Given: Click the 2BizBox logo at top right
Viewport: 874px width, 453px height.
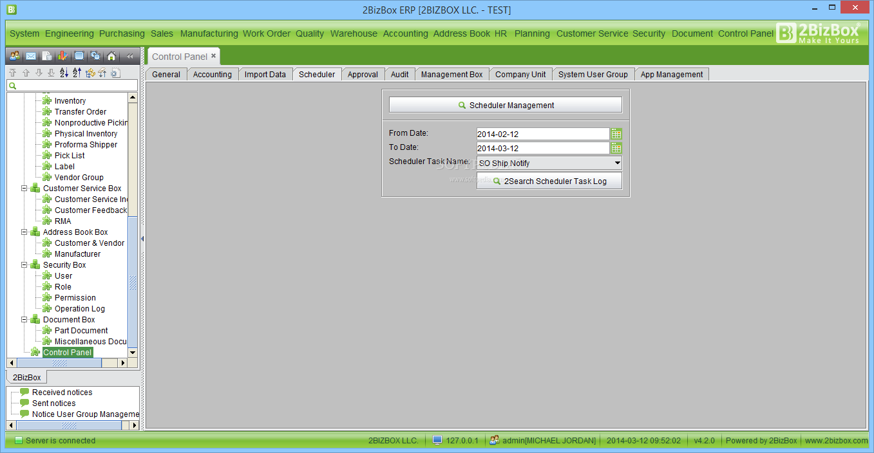Looking at the screenshot, I should [x=818, y=33].
